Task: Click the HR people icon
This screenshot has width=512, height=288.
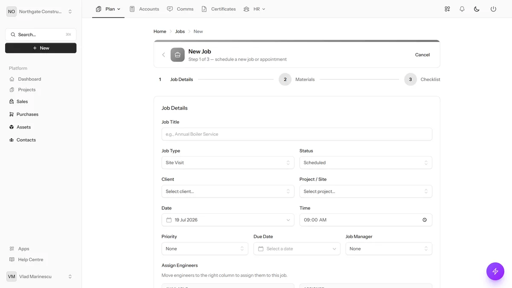Action: click(x=246, y=9)
